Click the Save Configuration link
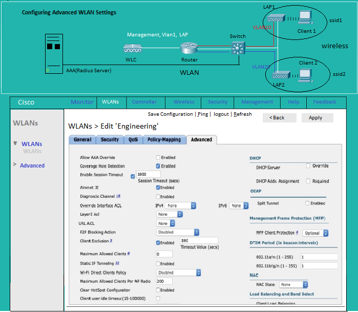This screenshot has width=358, height=312. pyautogui.click(x=170, y=114)
